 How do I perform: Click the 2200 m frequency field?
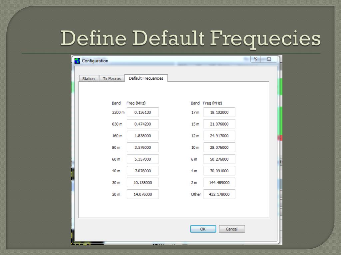(143, 112)
